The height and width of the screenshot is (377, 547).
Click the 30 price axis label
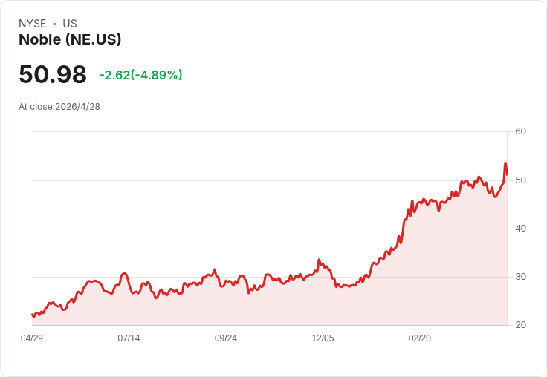tap(520, 277)
